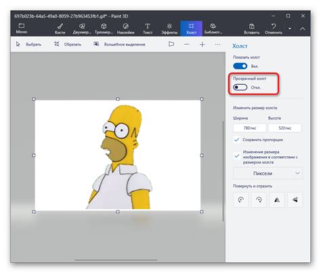Minimize the Paint 3D window

tap(274, 16)
